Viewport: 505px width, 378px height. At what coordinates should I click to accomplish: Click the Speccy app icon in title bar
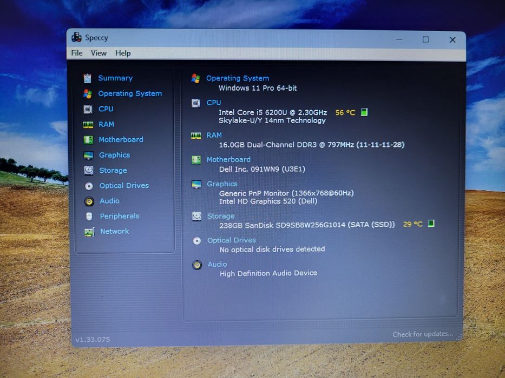77,37
